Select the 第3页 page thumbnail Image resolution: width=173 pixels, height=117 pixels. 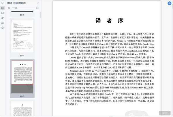(x=22, y=78)
